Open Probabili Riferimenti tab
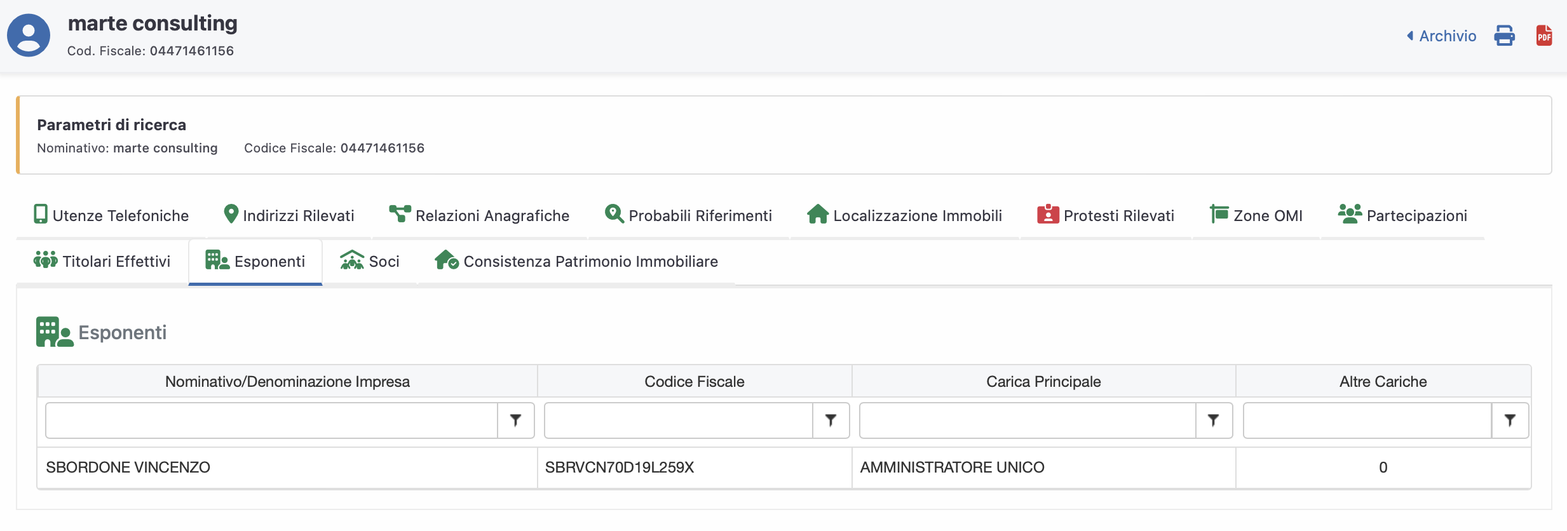Image resolution: width=1567 pixels, height=531 pixels. [688, 215]
